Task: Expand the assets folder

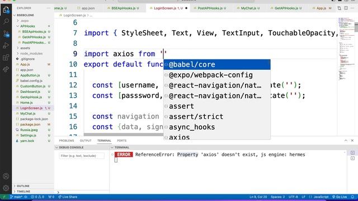Action: tap(25, 48)
